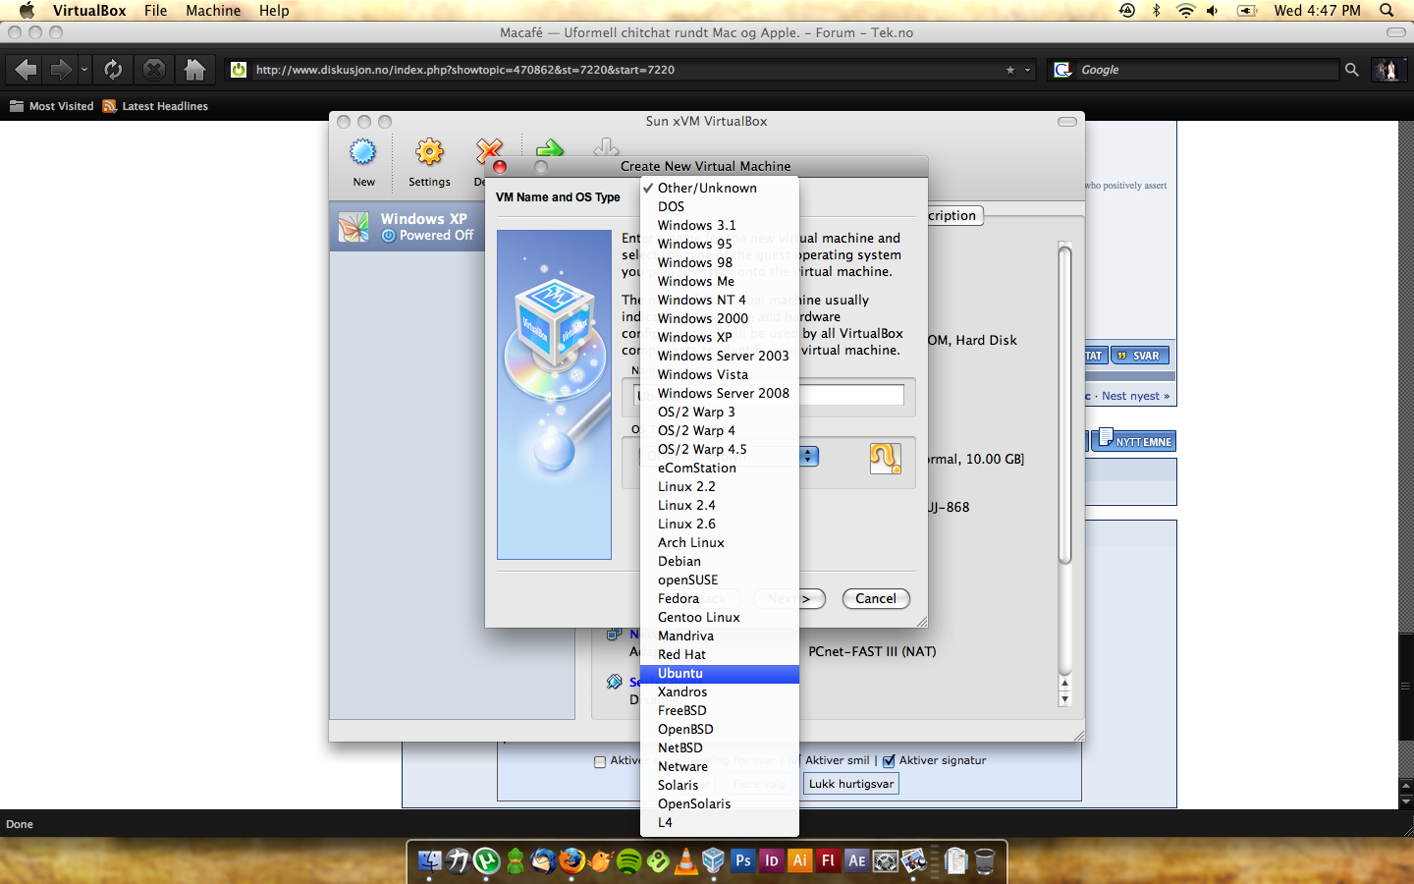This screenshot has height=884, width=1414.
Task: Open uTorrent from the dock
Action: coord(486,861)
